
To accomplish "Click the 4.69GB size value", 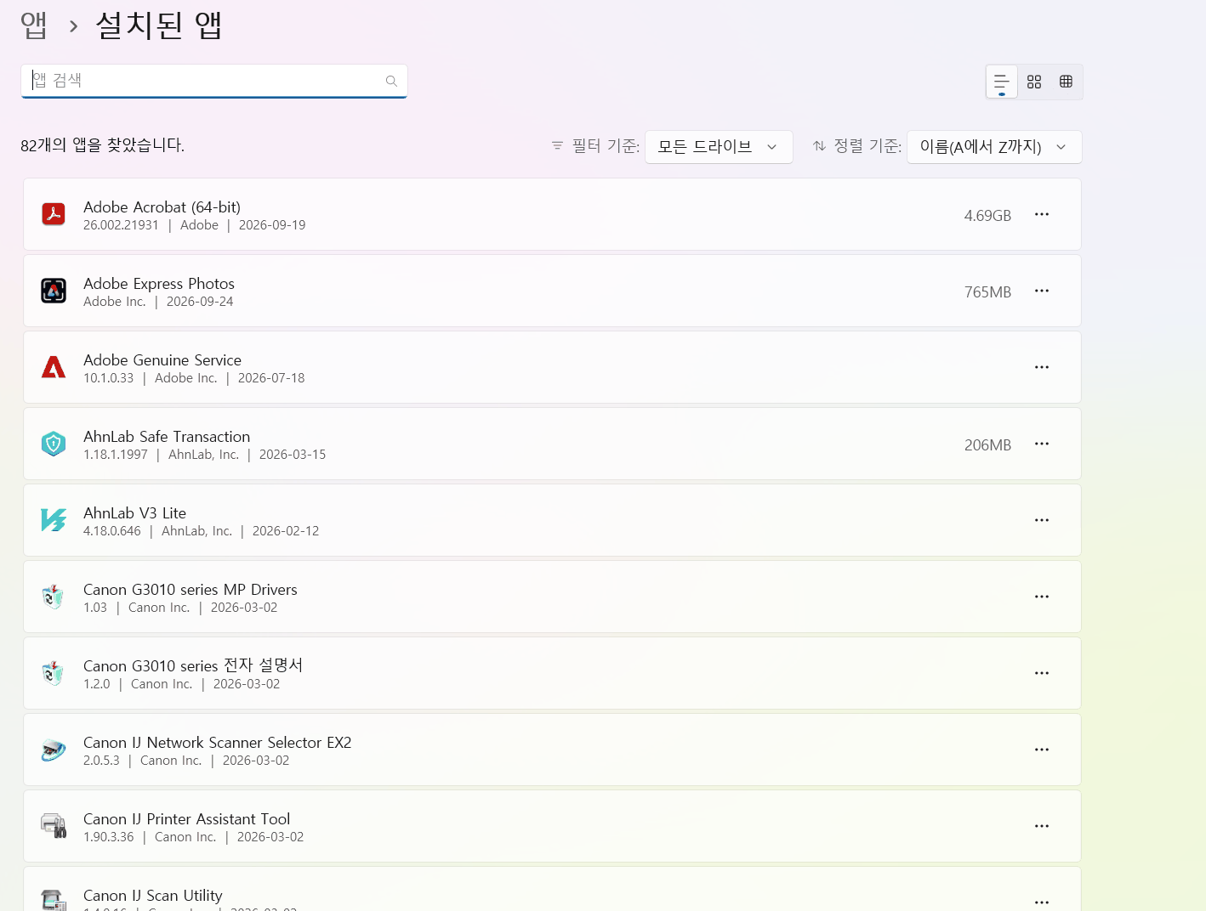I will tap(987, 216).
